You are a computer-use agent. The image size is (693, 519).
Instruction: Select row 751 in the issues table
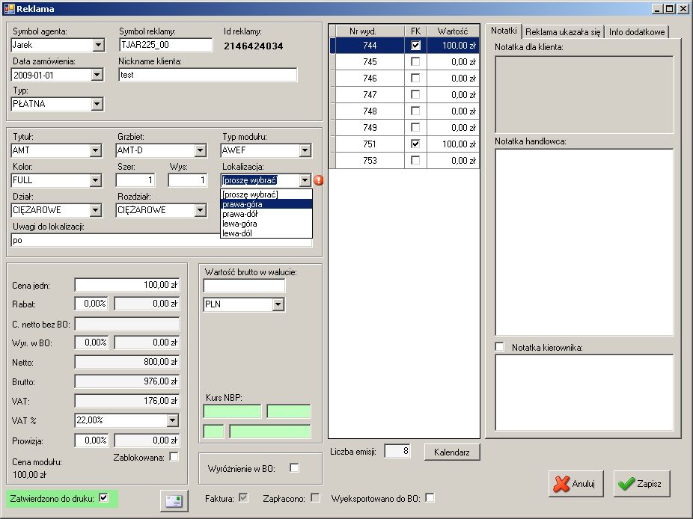[369, 144]
